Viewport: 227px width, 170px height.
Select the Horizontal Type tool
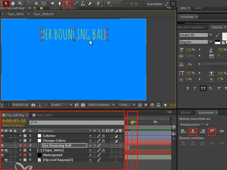pos(67,4)
